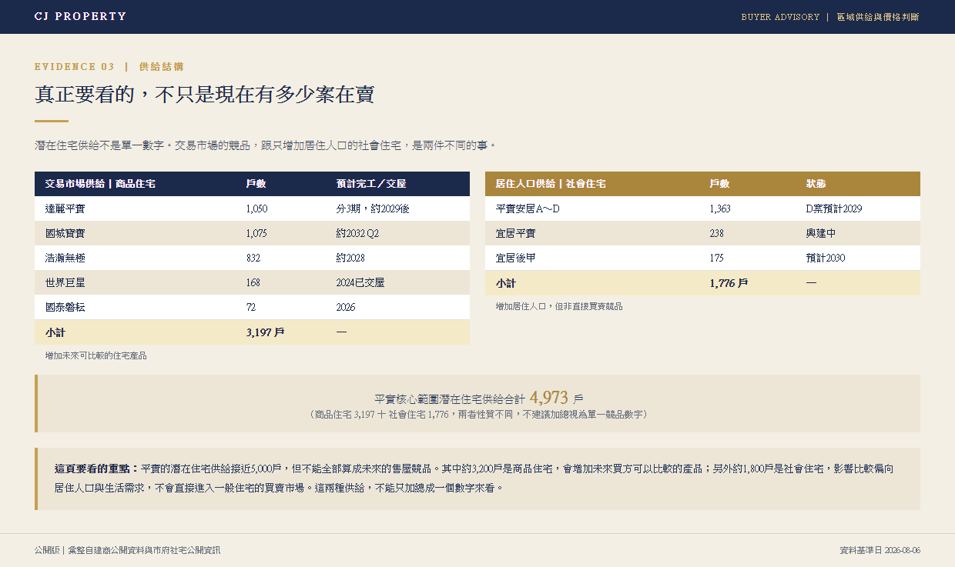Click the 資料基準日 2026-08-06 footer date
Viewport: 955px width, 567px height.
(880, 550)
